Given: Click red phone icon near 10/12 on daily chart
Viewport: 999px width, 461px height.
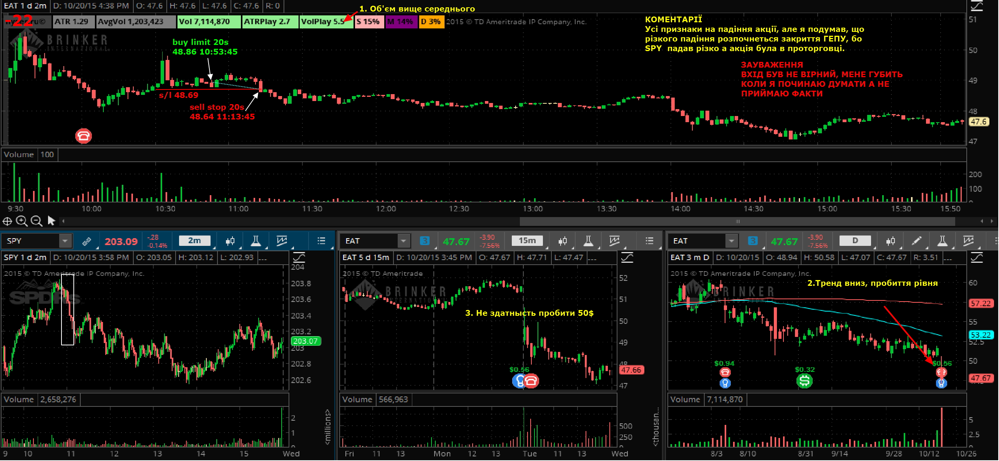Looking at the screenshot, I should [x=942, y=373].
